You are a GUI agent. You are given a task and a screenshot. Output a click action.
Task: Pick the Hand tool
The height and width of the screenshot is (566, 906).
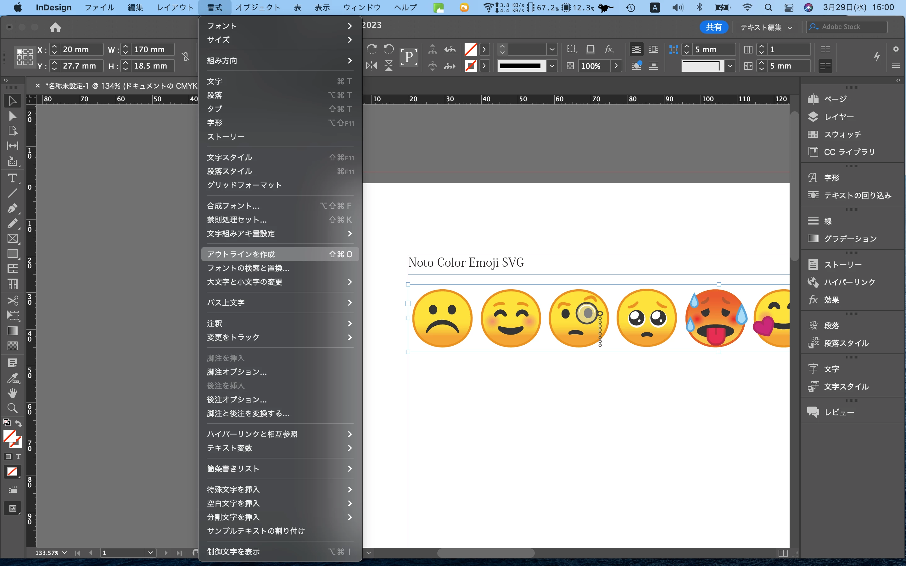[x=12, y=393]
